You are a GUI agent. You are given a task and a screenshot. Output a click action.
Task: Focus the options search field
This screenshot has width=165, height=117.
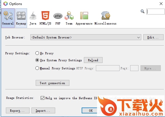pyautogui.click(x=155, y=12)
